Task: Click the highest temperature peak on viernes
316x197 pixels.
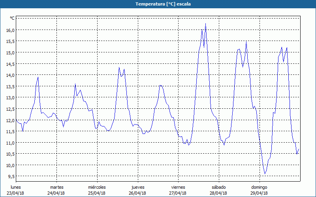Action: (205, 24)
